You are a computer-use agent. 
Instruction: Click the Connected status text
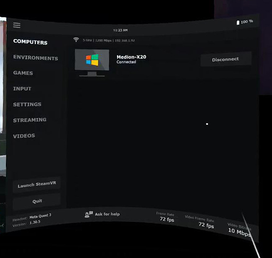click(x=126, y=62)
